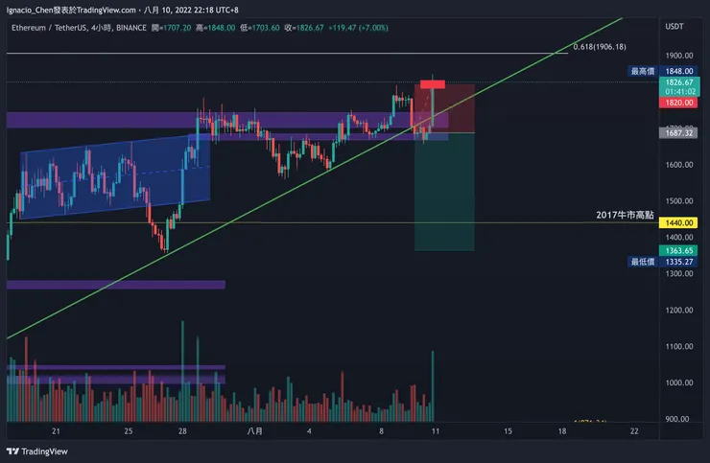Click the red 1820.00 price label
The height and width of the screenshot is (463, 710).
click(x=678, y=103)
